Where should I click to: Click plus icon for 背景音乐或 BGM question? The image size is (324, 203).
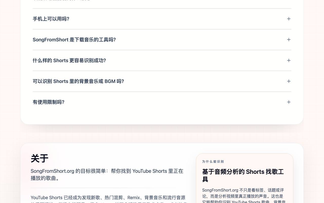pos(289,81)
